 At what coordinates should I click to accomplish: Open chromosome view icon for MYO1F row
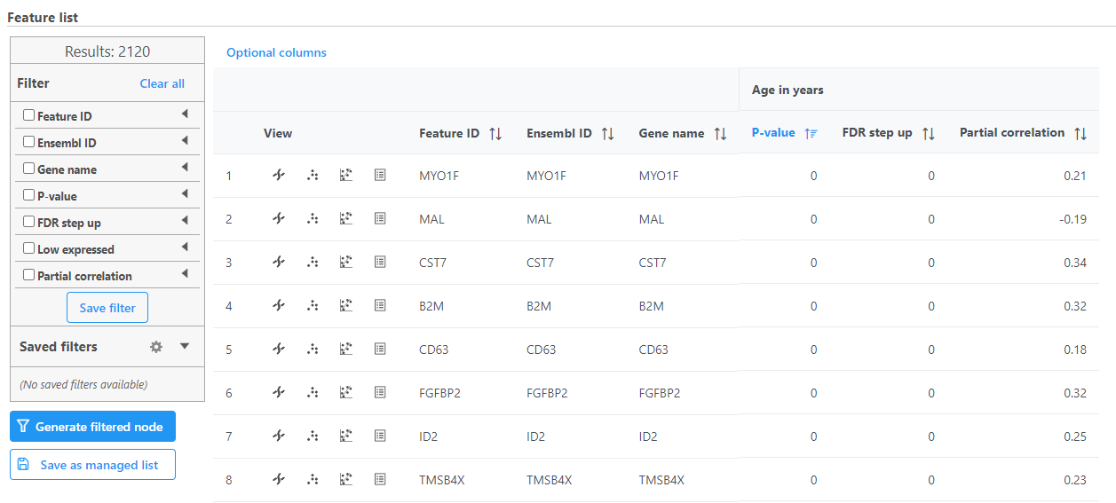[x=279, y=176]
